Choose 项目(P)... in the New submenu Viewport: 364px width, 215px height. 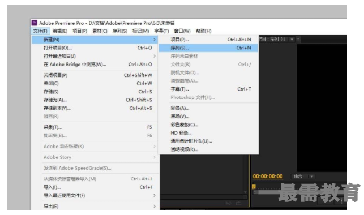208,40
